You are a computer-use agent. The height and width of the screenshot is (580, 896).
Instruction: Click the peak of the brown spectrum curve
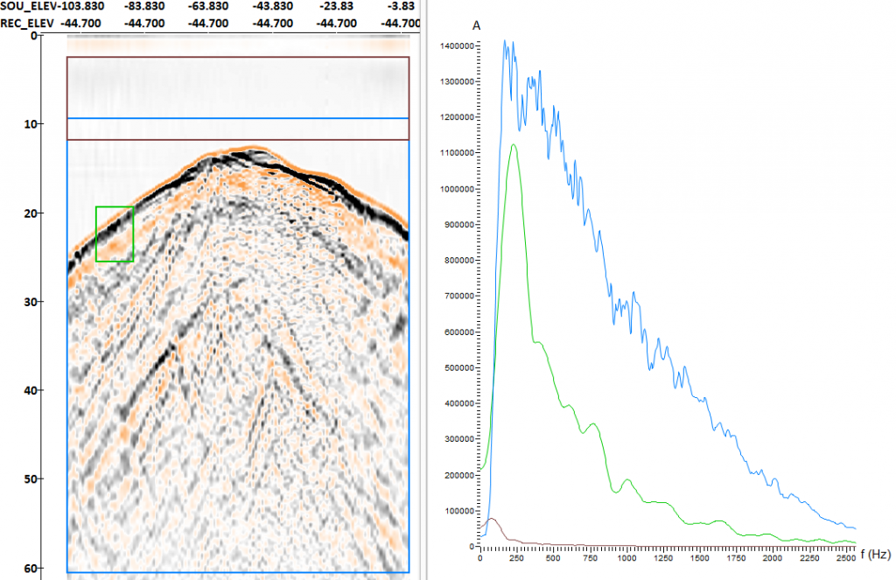click(x=491, y=519)
